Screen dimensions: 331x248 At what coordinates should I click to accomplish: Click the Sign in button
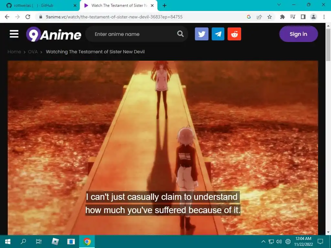pos(298,34)
